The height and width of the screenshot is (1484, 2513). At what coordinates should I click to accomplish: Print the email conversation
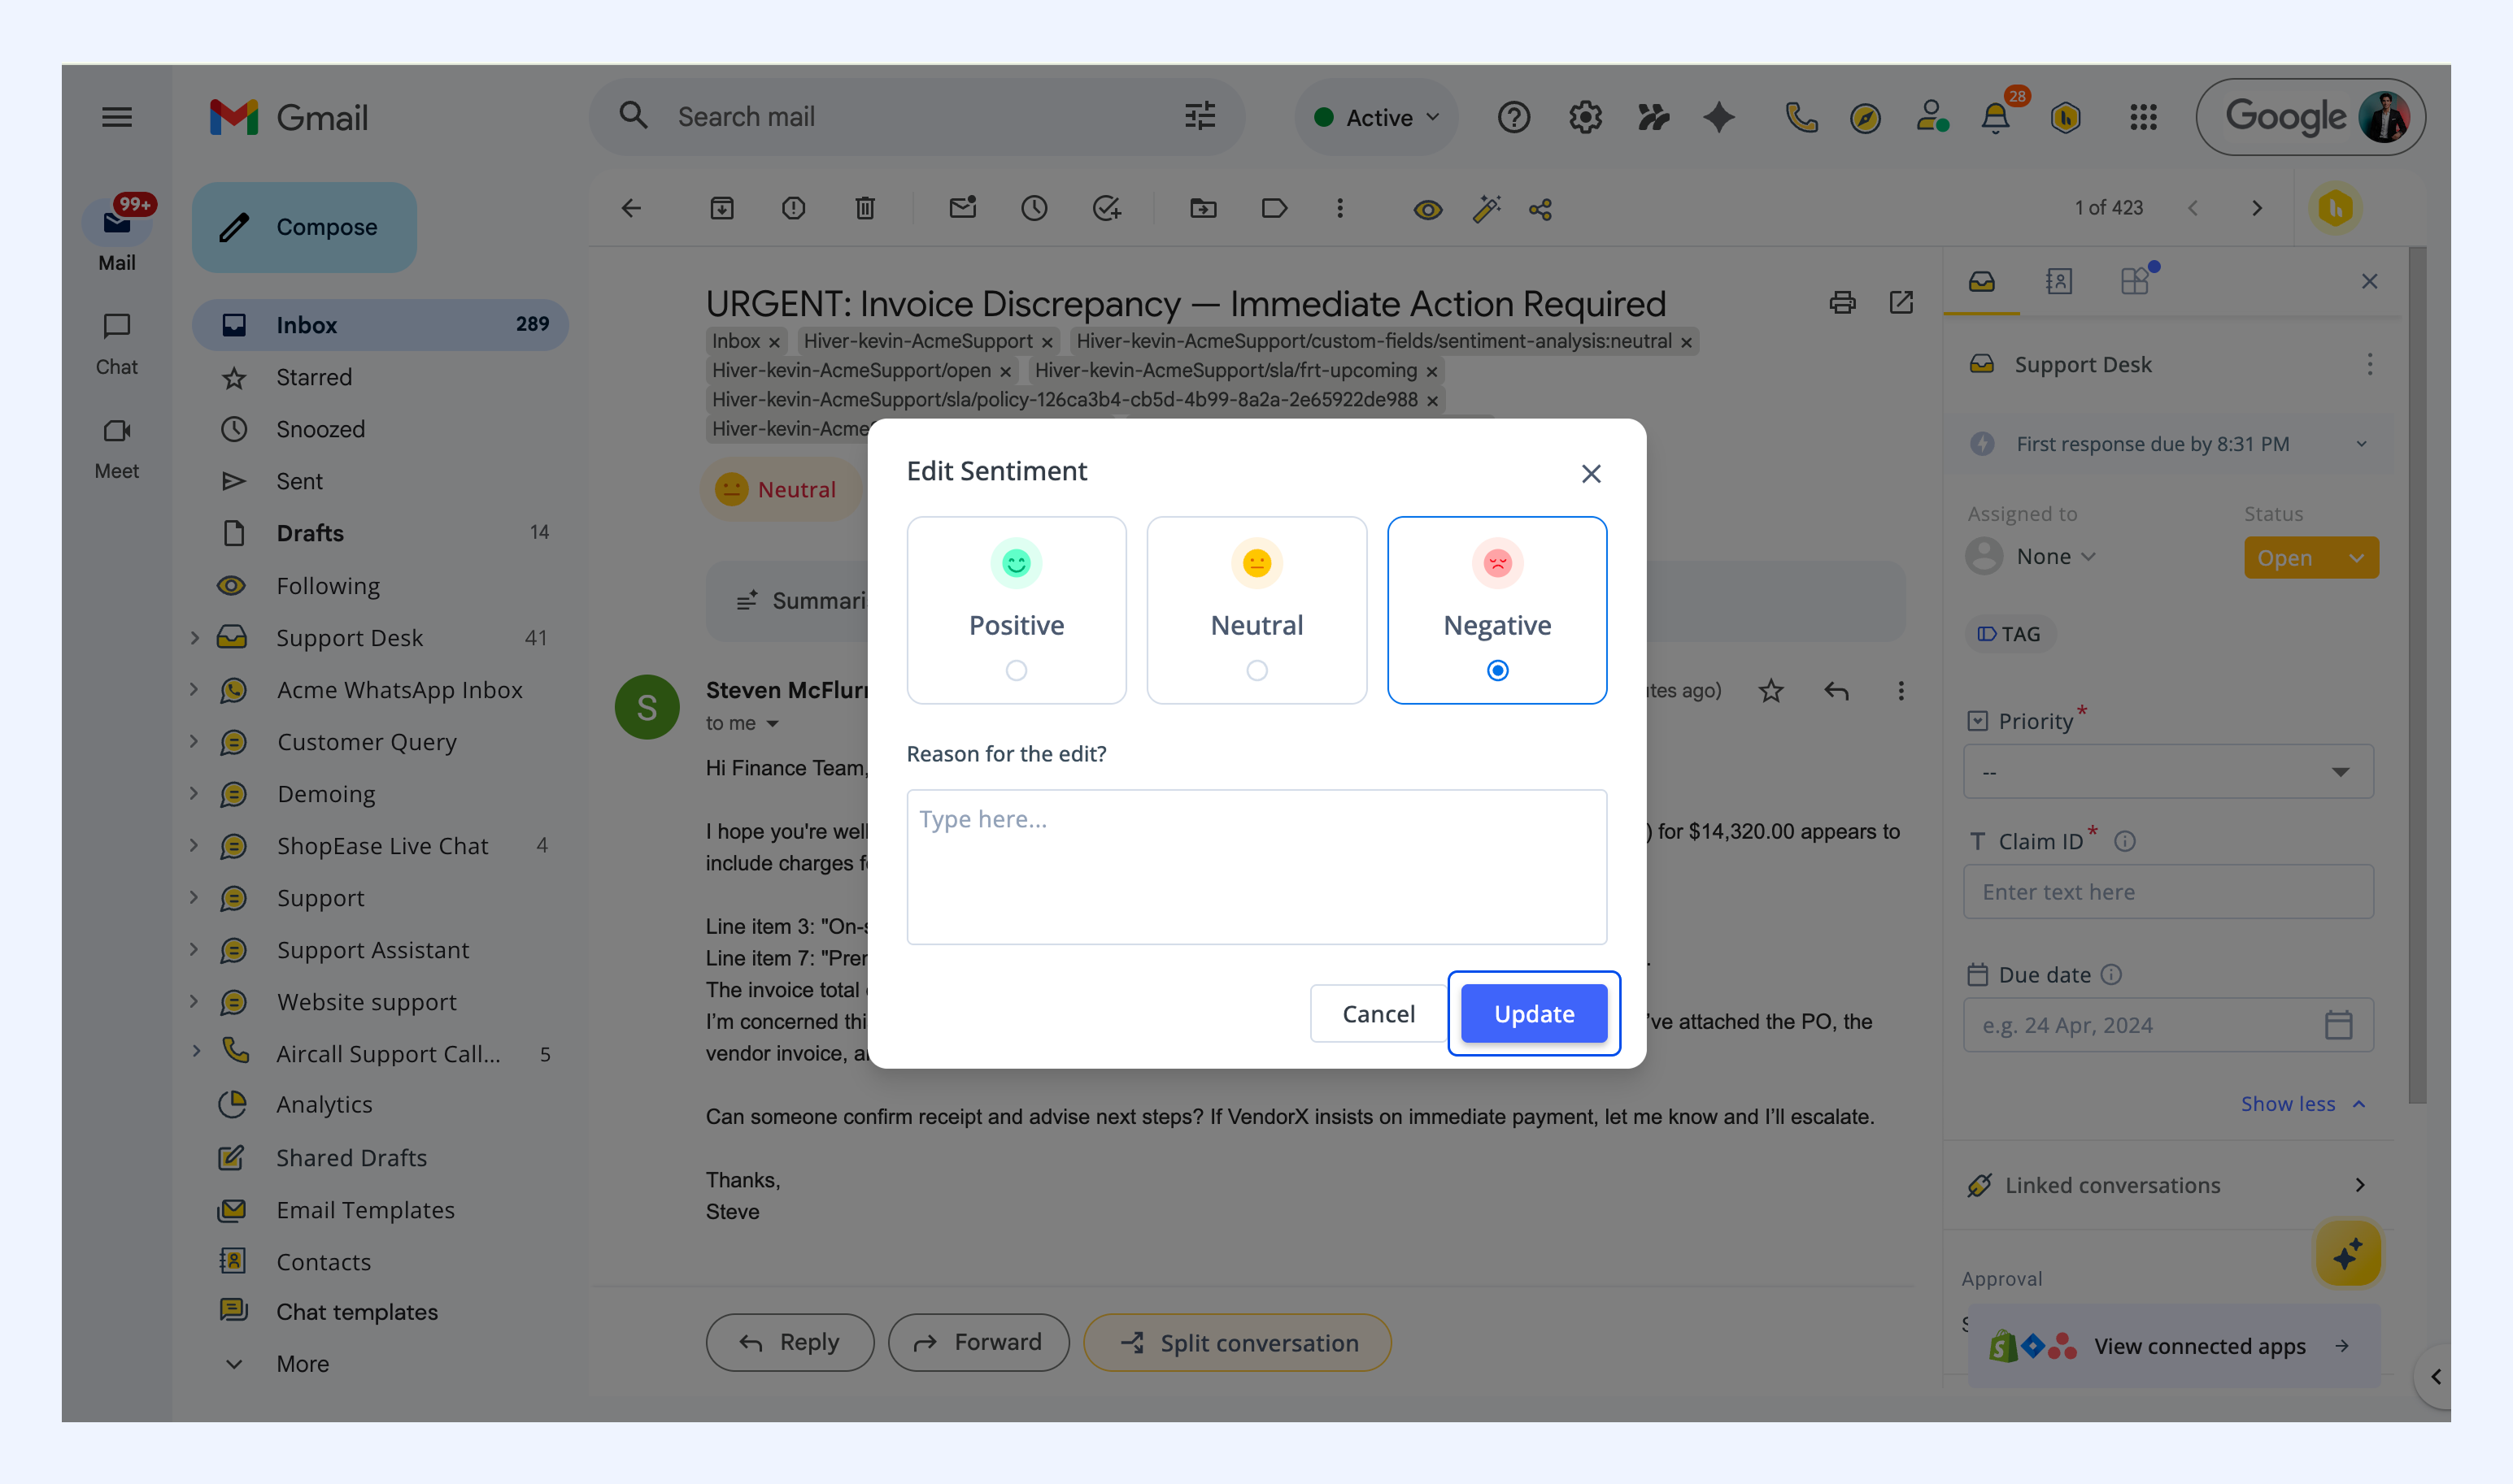pos(1842,302)
